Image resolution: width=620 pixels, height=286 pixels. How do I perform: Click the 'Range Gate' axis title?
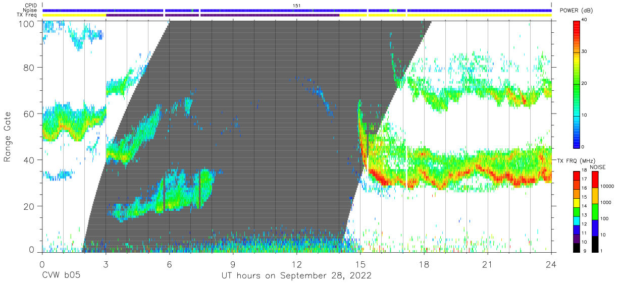point(8,137)
